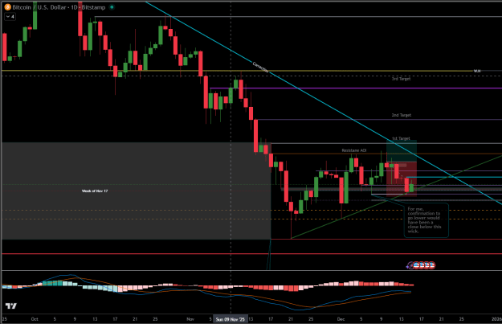Select the gray shaded 'Week of Nov 17' rectangle
This screenshot has width=502, height=324.
click(x=136, y=191)
